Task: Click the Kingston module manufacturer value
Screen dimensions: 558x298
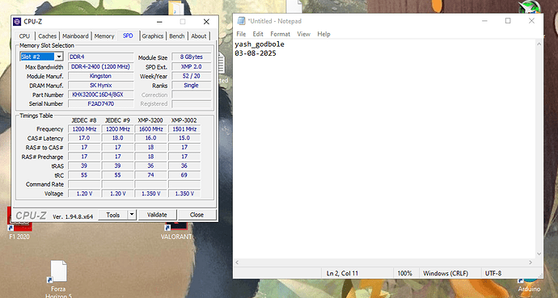Action: (x=100, y=76)
